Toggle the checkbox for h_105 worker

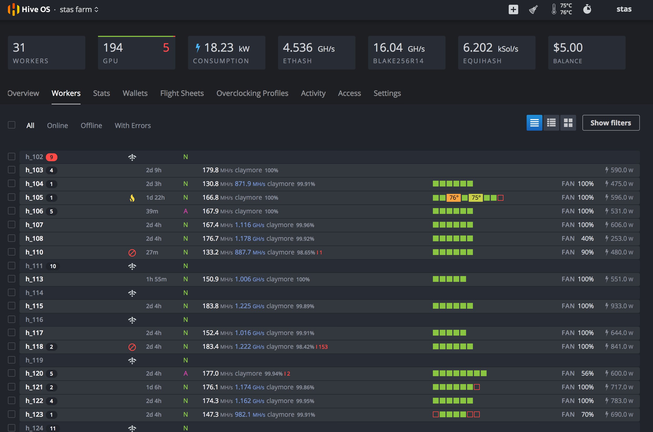(12, 197)
